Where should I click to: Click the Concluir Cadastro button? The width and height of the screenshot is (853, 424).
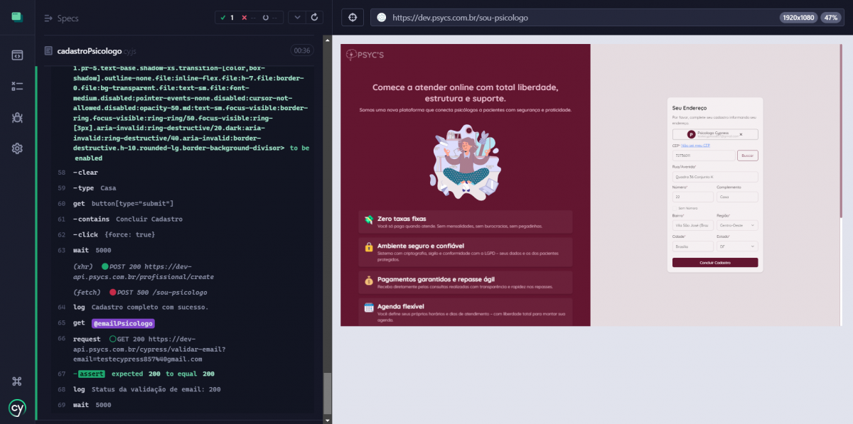coord(715,263)
